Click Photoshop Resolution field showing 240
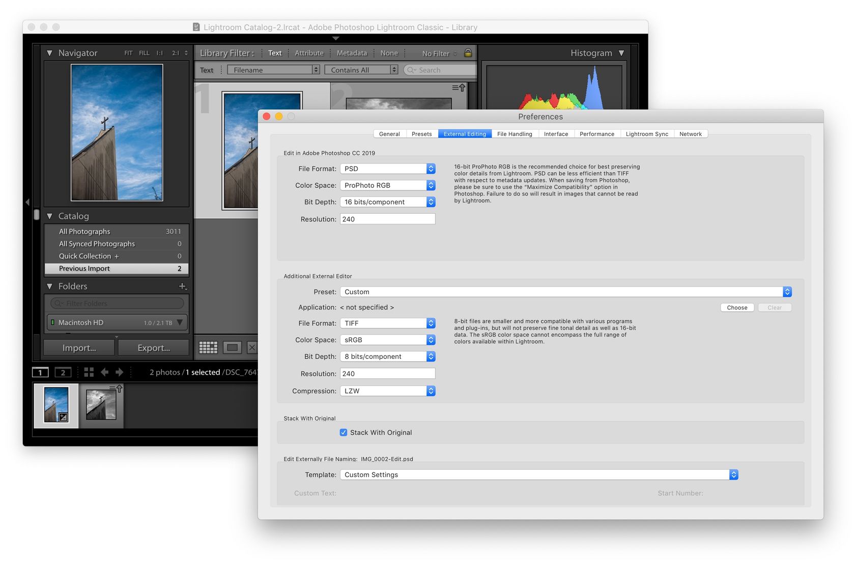The width and height of the screenshot is (855, 565). 388,219
